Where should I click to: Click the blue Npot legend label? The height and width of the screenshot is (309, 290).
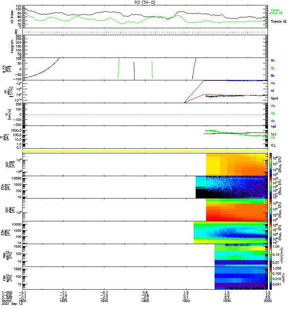point(274,98)
